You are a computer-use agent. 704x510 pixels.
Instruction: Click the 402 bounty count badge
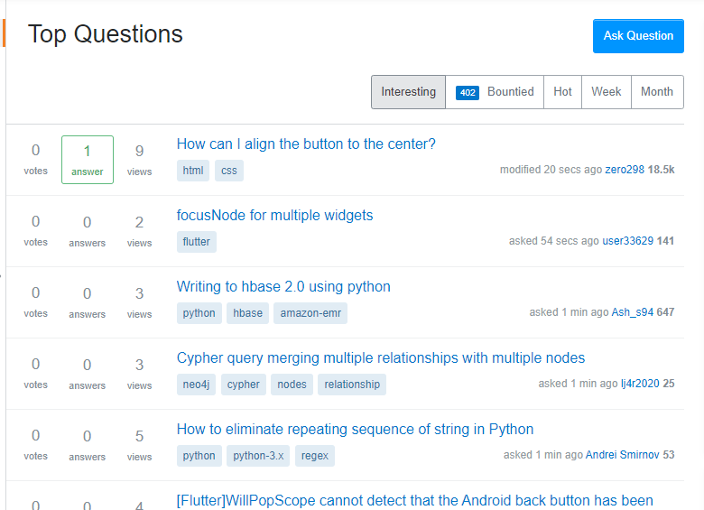click(468, 92)
